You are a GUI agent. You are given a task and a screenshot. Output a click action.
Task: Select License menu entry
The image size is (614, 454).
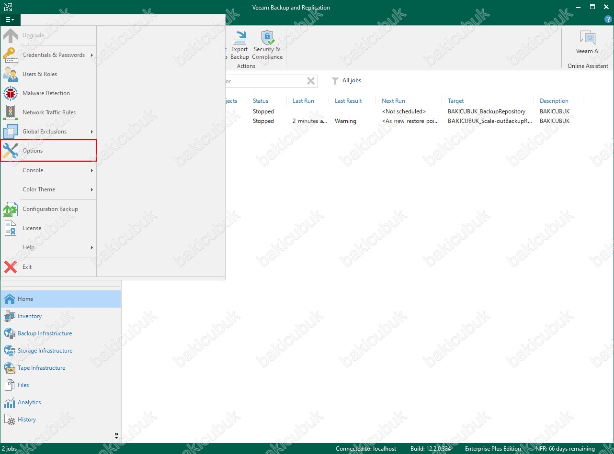coord(48,228)
